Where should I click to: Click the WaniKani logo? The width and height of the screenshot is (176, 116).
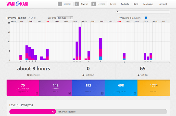[x=17, y=4]
